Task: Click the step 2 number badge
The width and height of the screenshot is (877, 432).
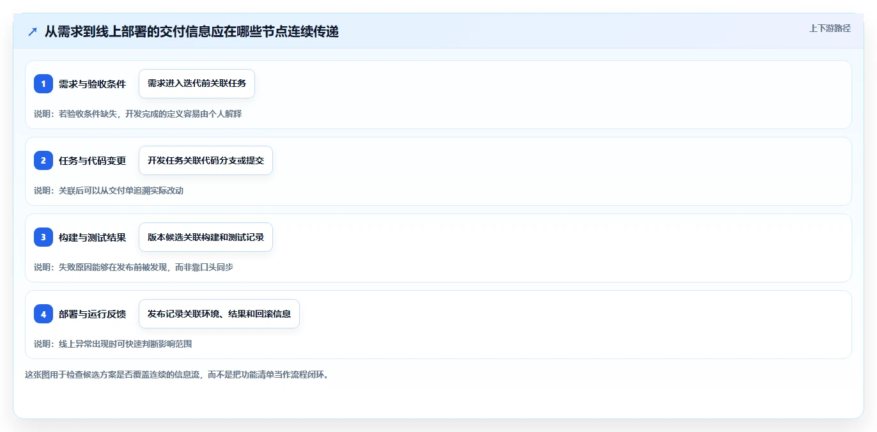Action: point(43,160)
